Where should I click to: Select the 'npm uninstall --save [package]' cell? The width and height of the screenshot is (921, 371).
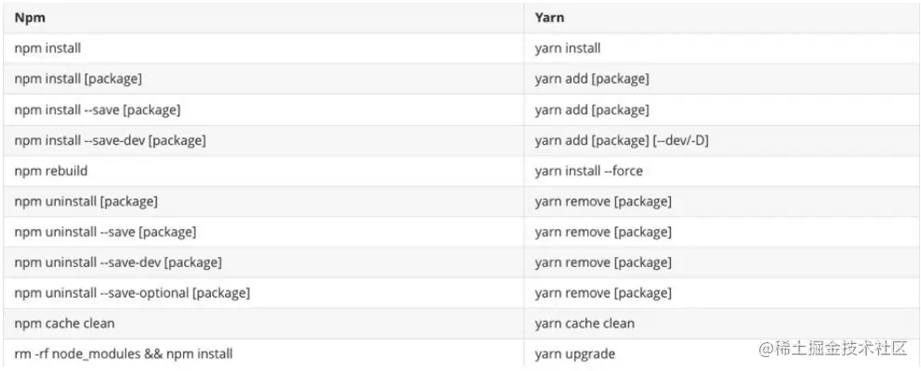point(105,232)
